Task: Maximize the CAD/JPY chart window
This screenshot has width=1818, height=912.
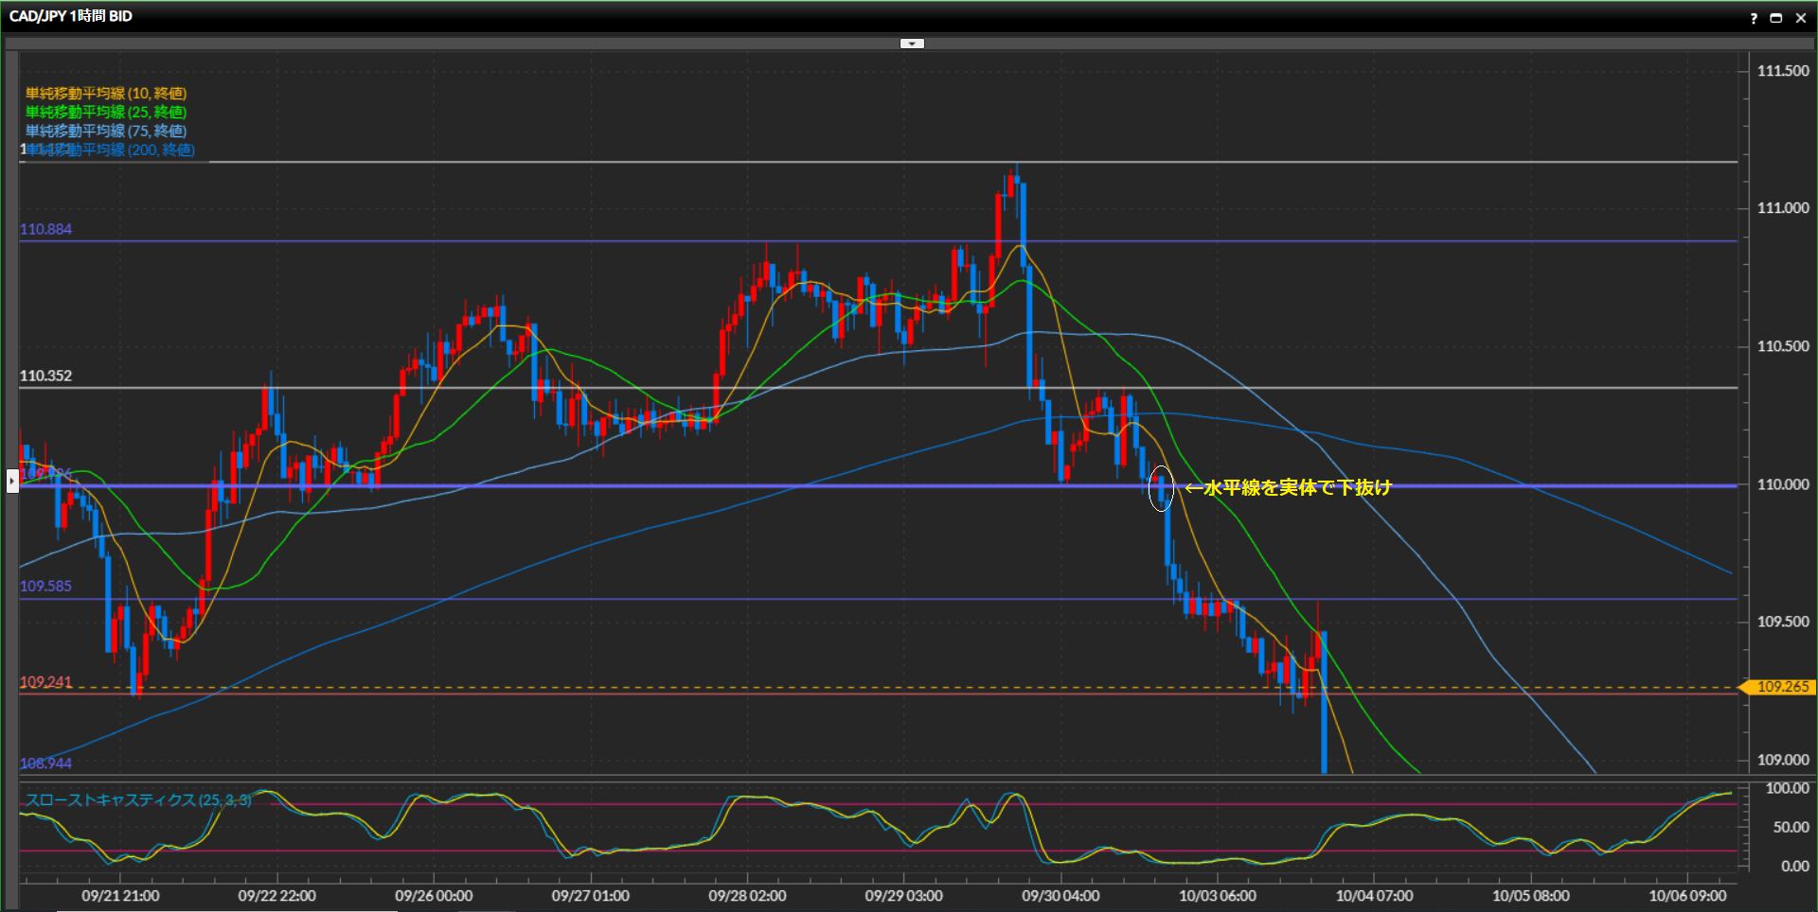Action: (x=1776, y=18)
